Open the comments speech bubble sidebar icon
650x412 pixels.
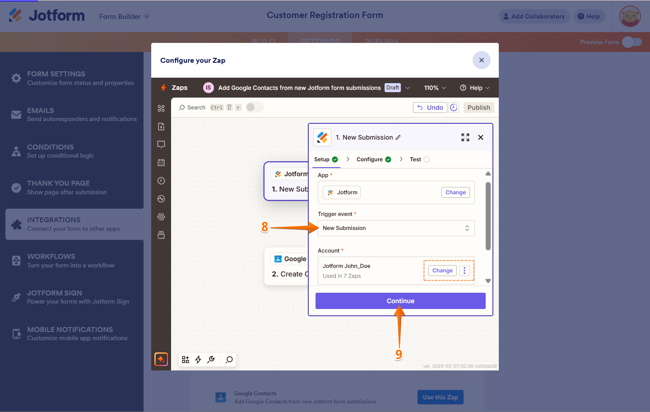[x=161, y=145]
